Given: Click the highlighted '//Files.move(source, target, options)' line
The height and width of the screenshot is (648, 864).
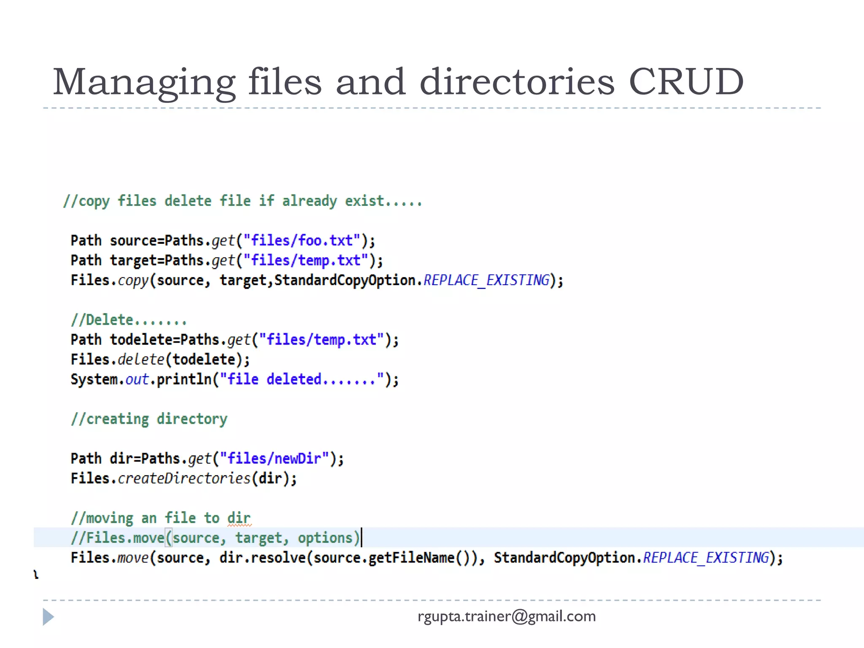Looking at the screenshot, I should click(215, 538).
